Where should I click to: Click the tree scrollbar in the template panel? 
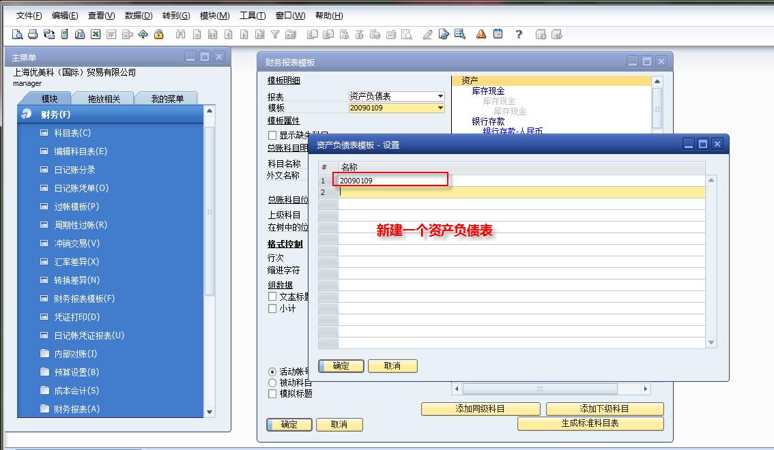(x=656, y=109)
